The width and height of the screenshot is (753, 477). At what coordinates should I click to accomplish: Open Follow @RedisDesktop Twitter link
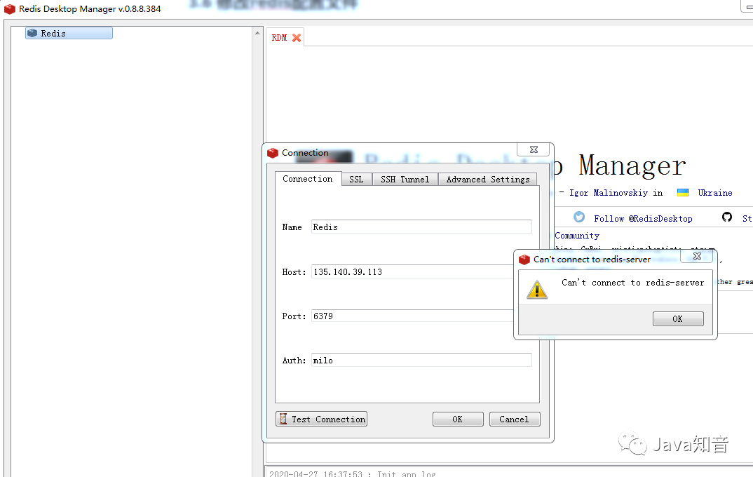643,219
